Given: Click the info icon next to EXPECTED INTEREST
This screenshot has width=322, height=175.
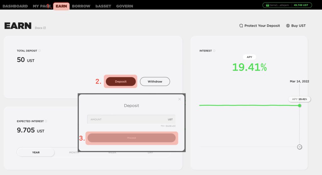Looking at the screenshot, I should pos(46,121).
